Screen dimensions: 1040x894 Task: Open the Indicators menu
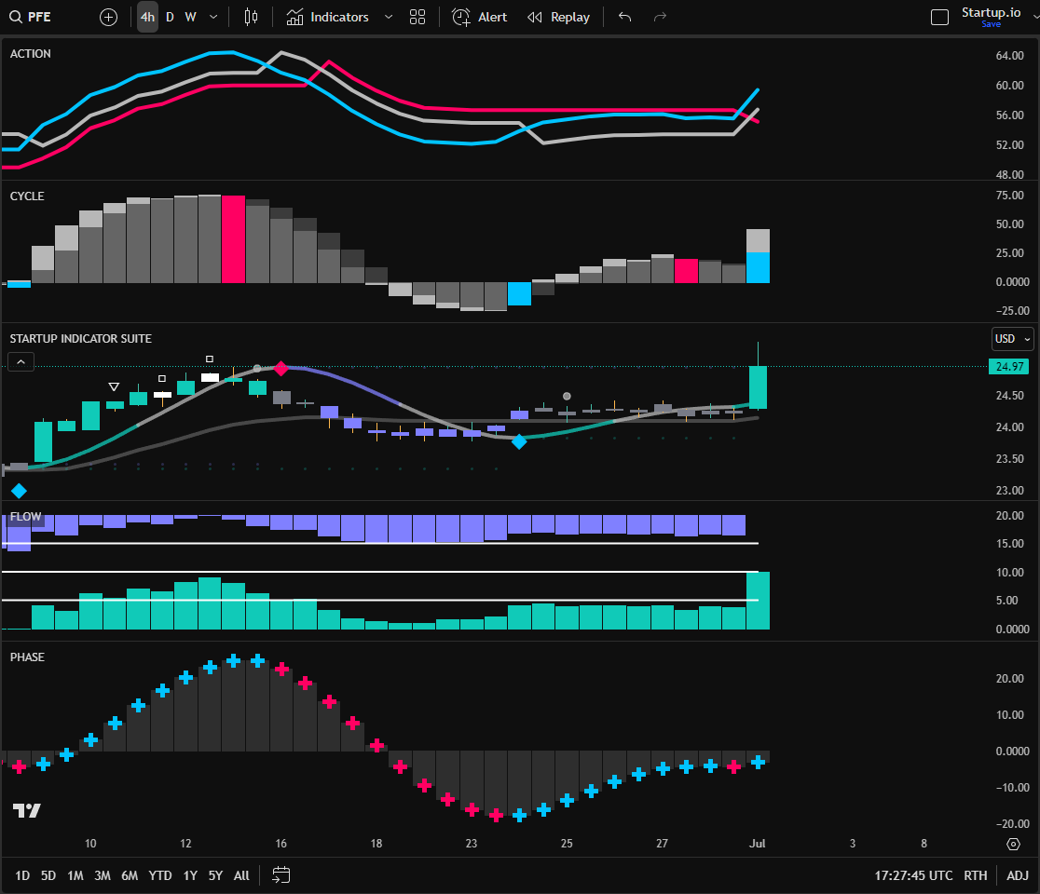[x=338, y=16]
